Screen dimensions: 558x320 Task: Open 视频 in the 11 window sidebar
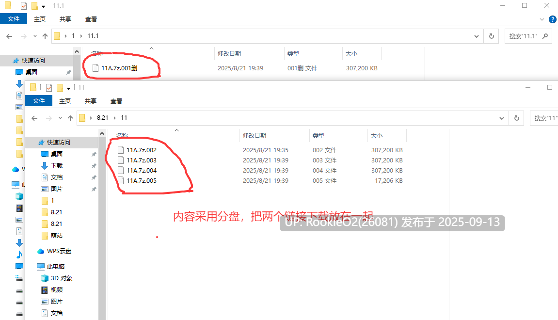57,290
